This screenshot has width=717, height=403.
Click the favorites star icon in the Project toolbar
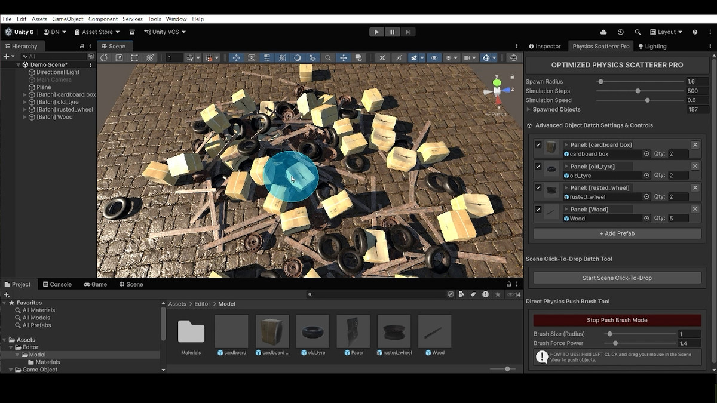497,294
